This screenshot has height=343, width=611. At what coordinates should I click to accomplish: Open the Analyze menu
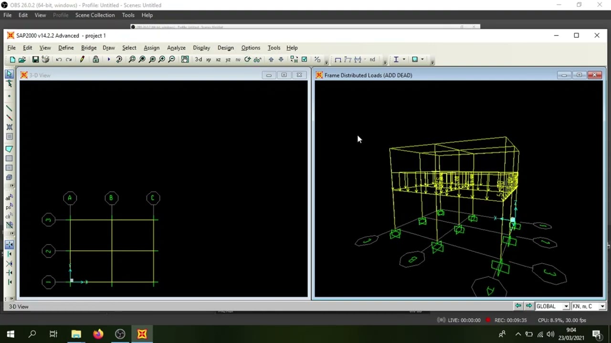pyautogui.click(x=176, y=48)
